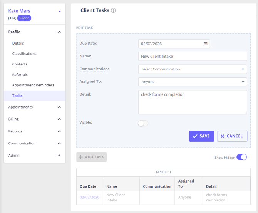Expand the Records section
This screenshot has height=213, width=258.
[59, 131]
